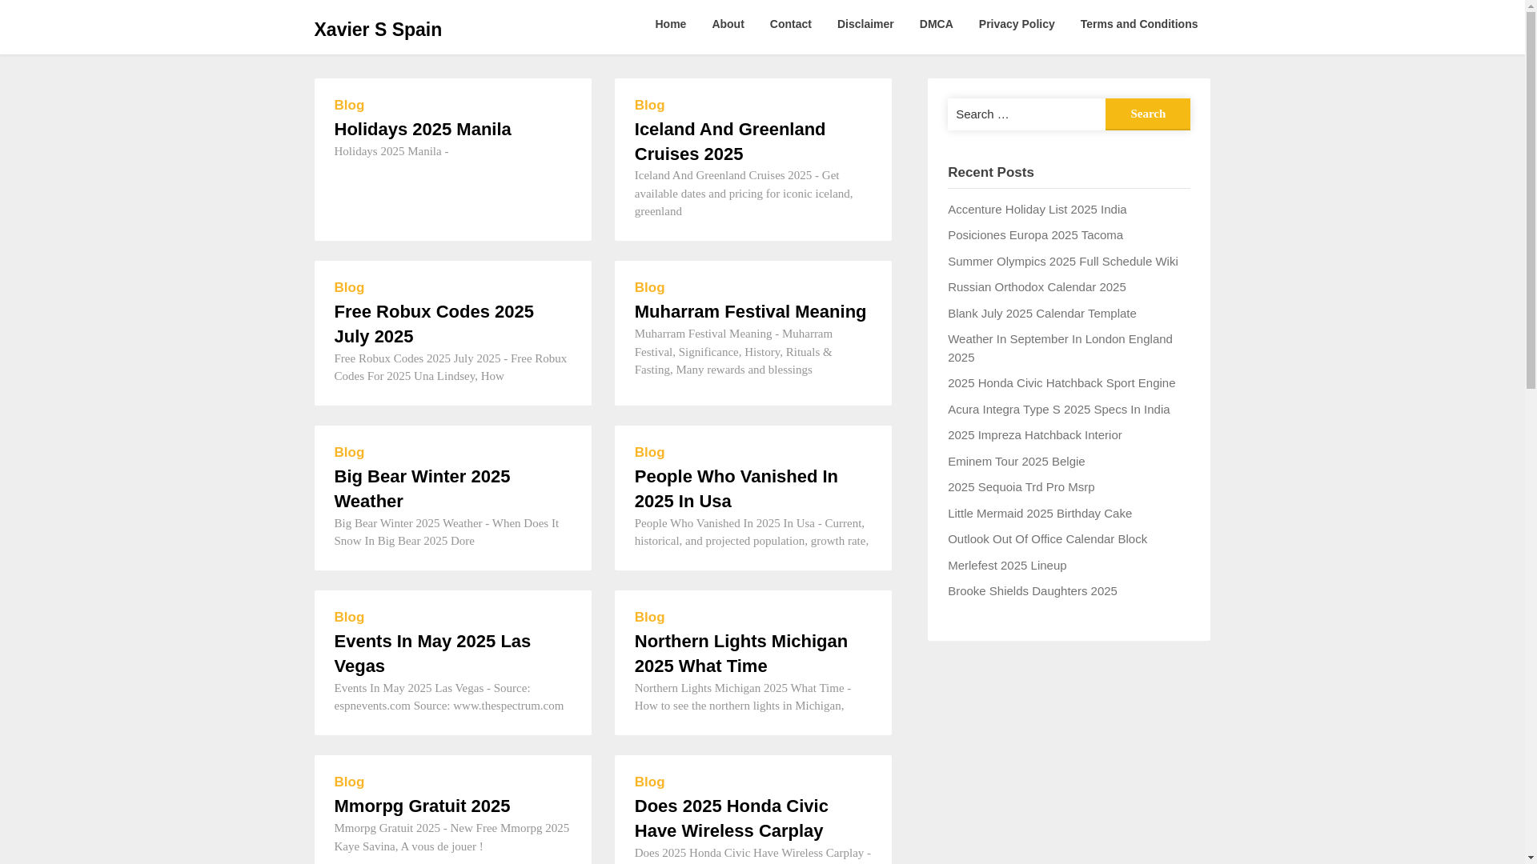Click Blog category above Iceland And Greenland Cruises

(649, 105)
